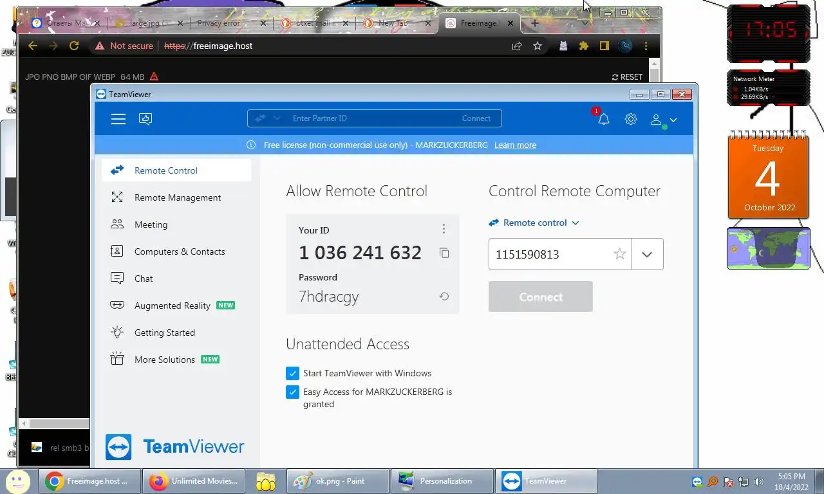
Task: Close the Freeimage browser tab
Action: pos(510,23)
